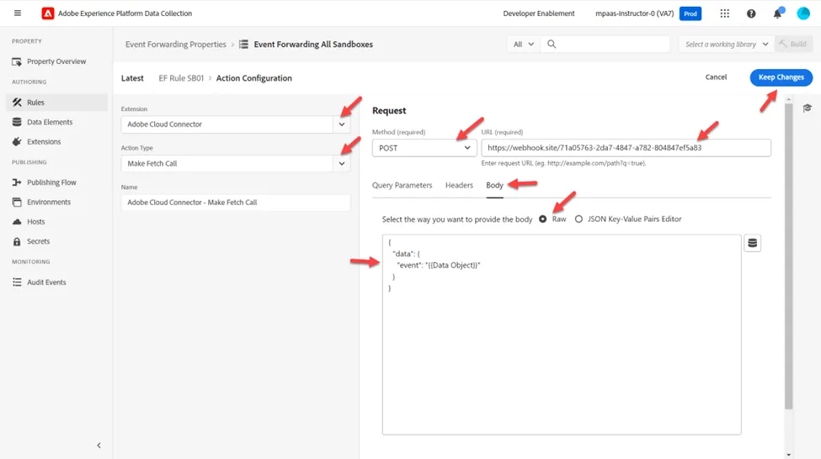821x459 pixels.
Task: Click the Environments icon
Action: point(17,202)
